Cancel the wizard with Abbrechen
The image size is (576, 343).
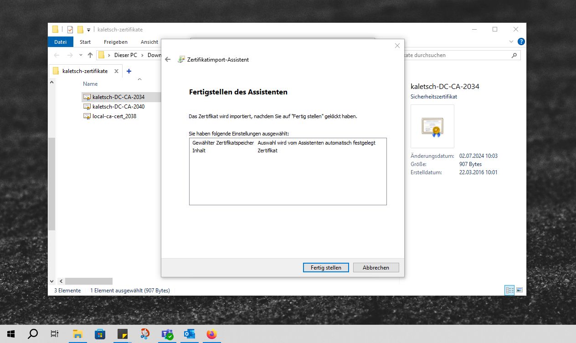[375, 268]
